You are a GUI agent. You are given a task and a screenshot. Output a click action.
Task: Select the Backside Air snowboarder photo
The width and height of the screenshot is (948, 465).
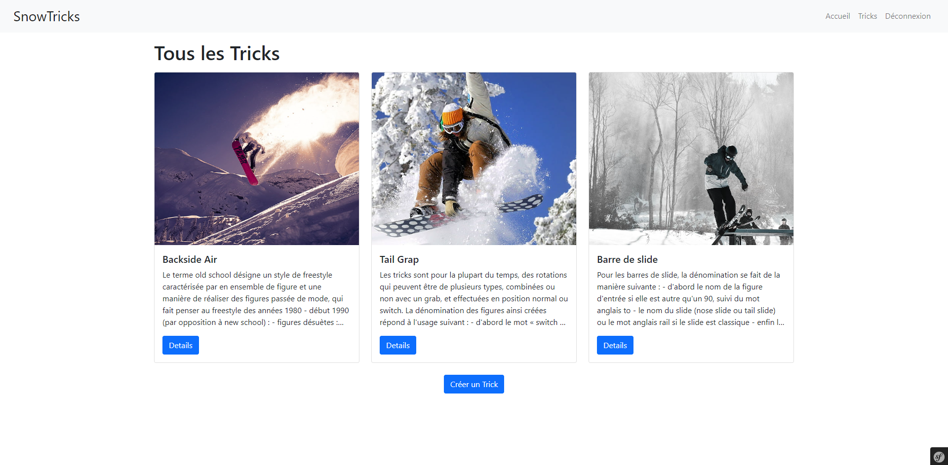pos(257,159)
